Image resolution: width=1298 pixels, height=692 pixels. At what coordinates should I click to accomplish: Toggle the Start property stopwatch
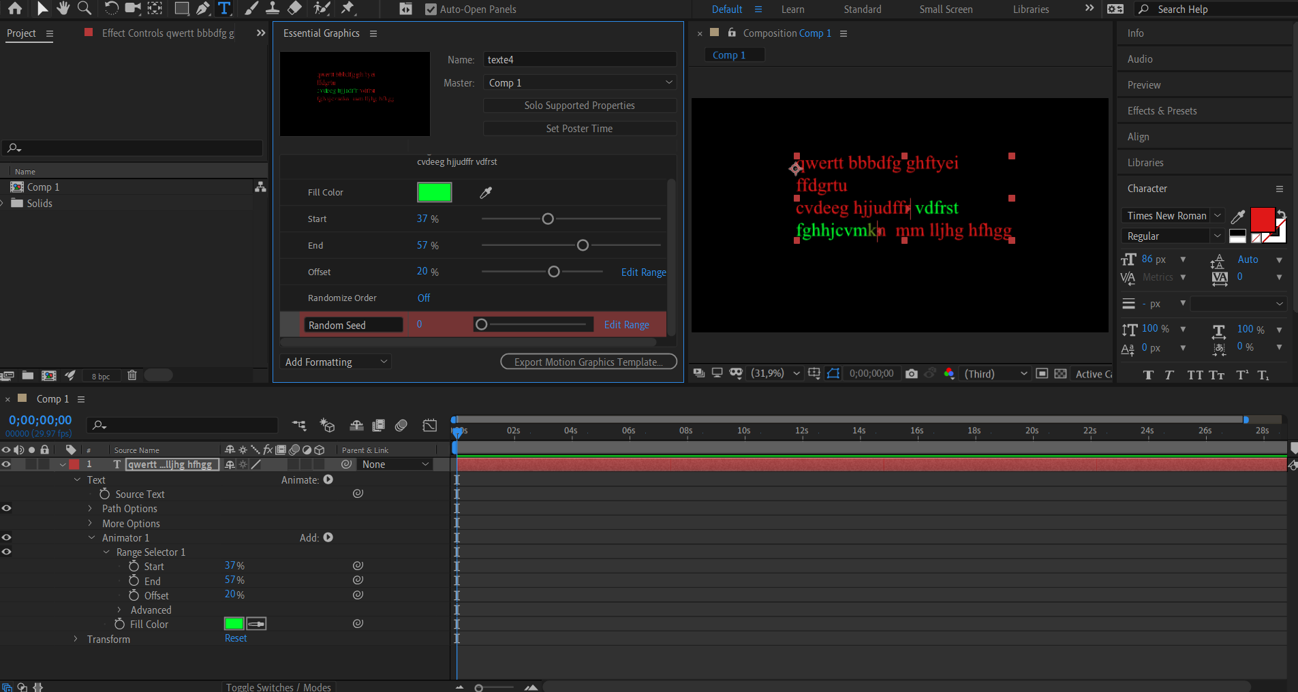pos(134,566)
